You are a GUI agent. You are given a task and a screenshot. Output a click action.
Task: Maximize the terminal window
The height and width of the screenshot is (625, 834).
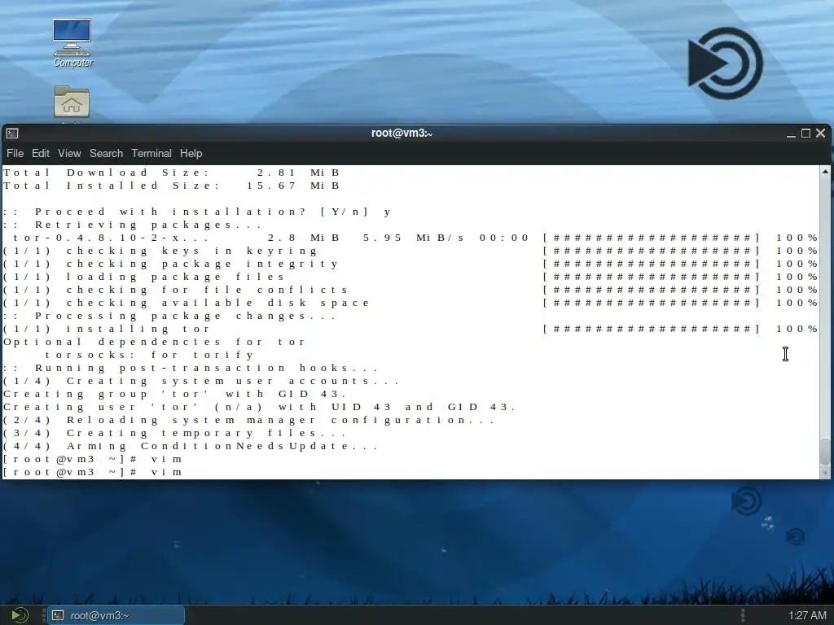point(805,133)
